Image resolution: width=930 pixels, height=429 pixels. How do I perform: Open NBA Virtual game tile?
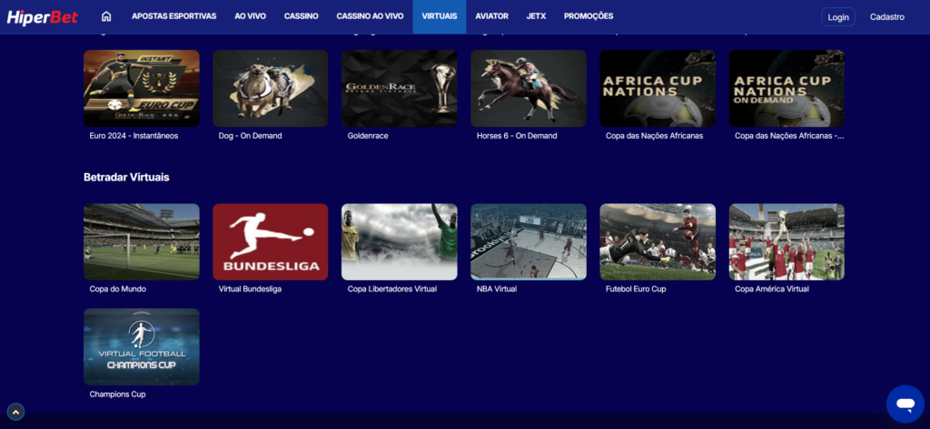pyautogui.click(x=528, y=241)
